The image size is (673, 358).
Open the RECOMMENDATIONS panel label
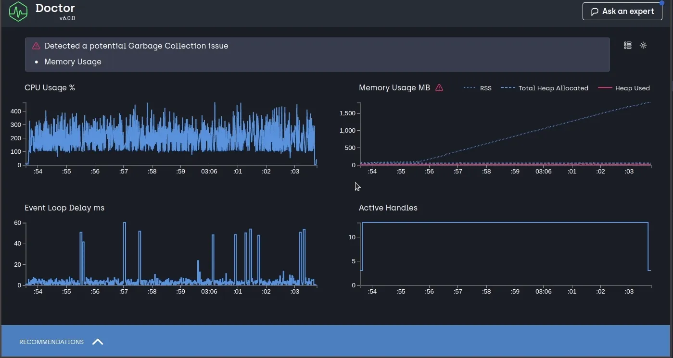[51, 342]
